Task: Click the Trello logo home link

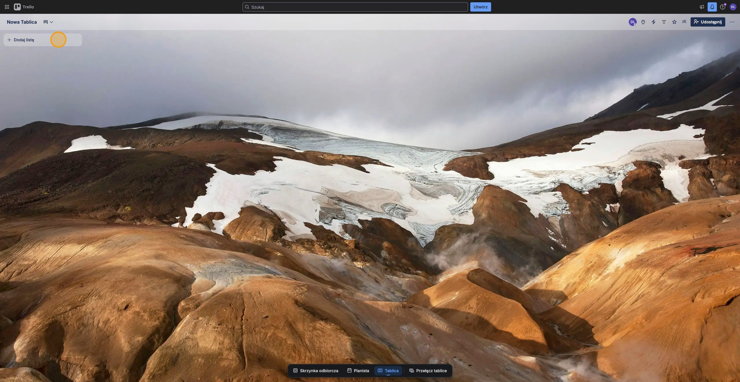Action: [24, 7]
